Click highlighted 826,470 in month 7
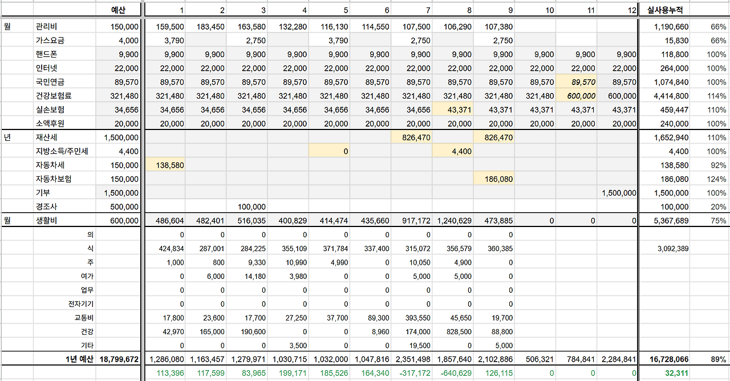730x381 pixels. 416,137
